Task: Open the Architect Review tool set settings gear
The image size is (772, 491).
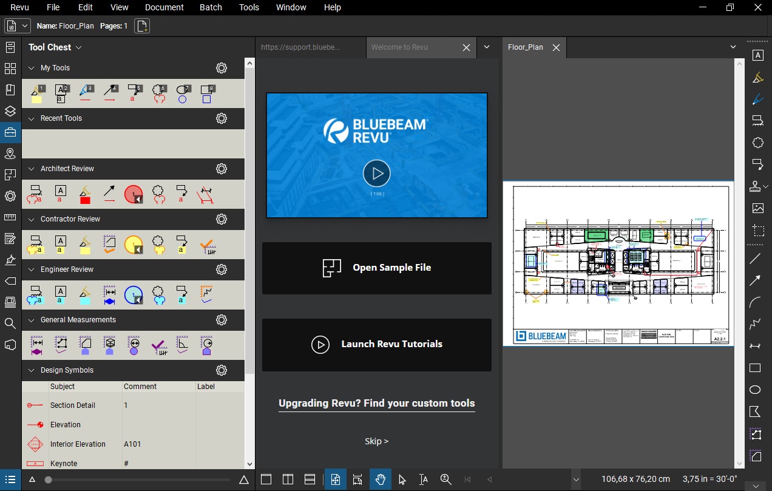Action: click(221, 169)
